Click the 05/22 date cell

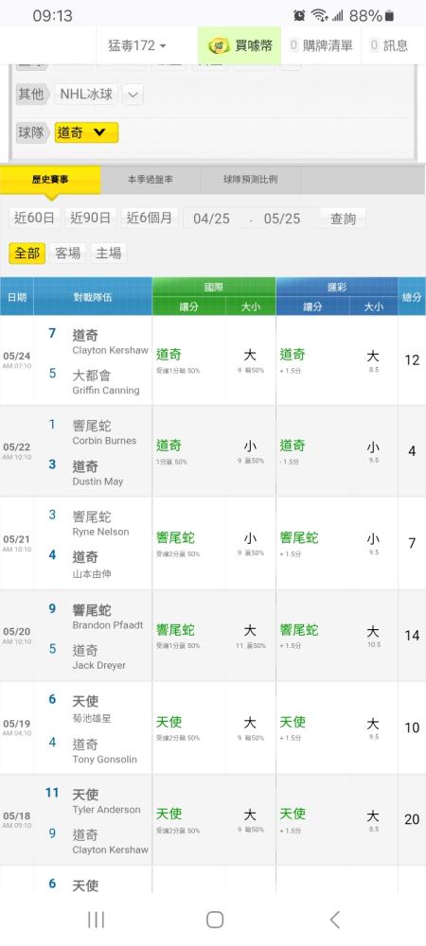tap(17, 450)
